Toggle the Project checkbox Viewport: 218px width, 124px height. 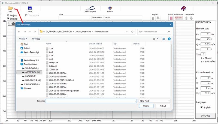tap(8, 15)
